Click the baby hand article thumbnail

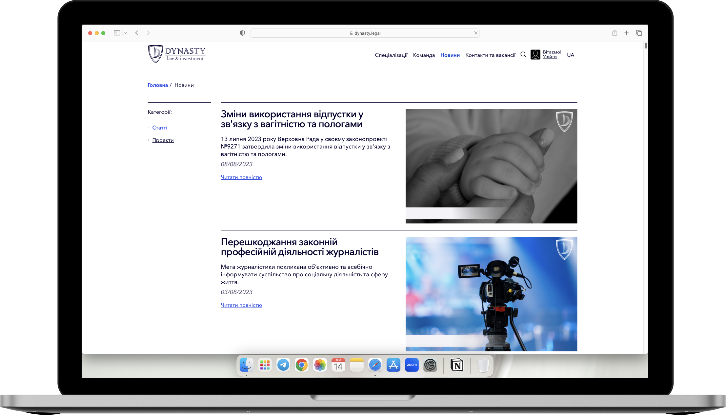tap(491, 166)
